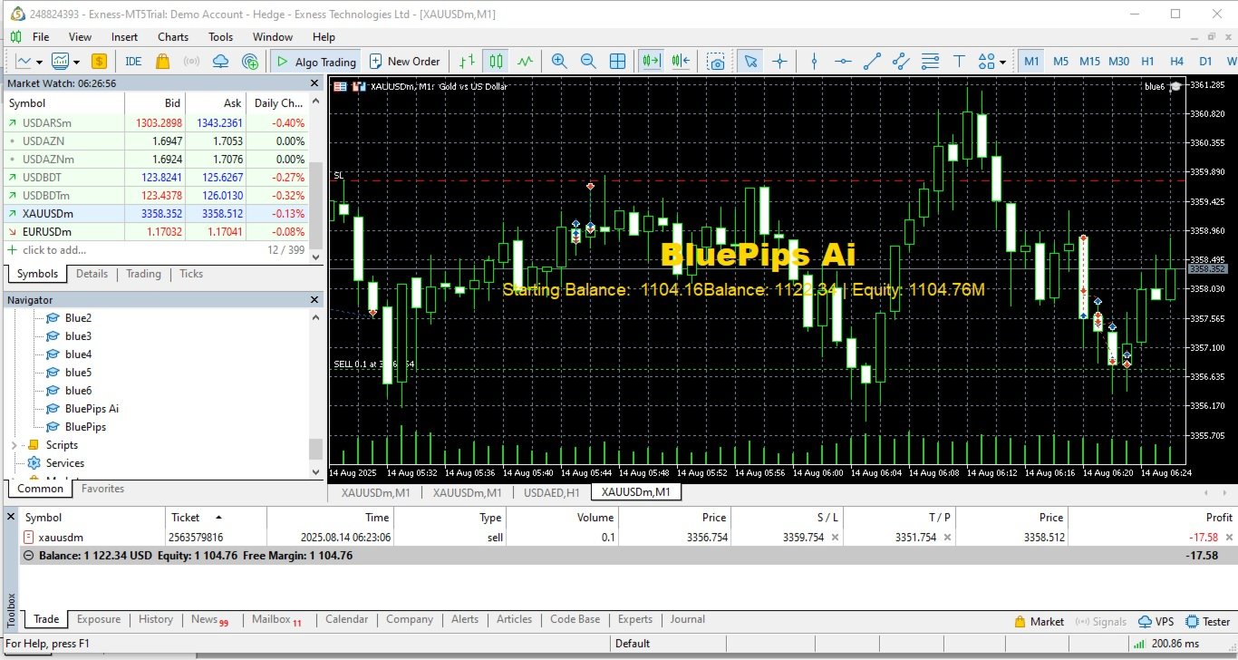
Task: Select the horizontal line drawing tool
Action: 843,62
